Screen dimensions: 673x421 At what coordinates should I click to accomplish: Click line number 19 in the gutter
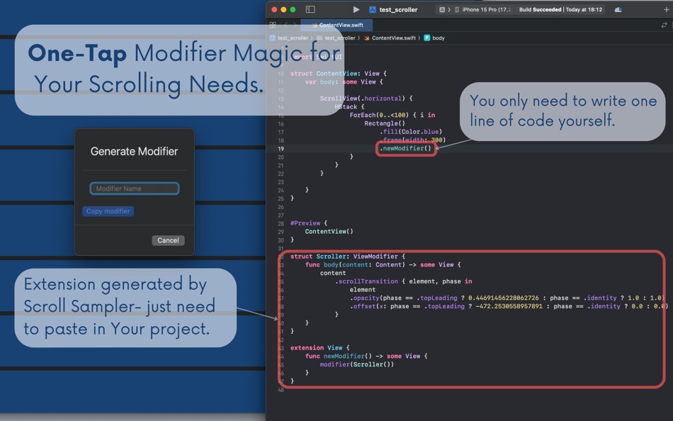[281, 149]
